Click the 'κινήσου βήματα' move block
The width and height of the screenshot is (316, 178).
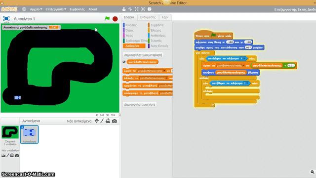click(x=231, y=73)
